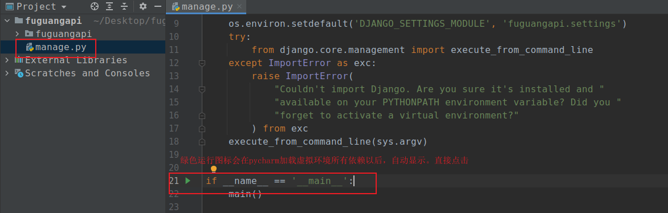The height and width of the screenshot is (213, 668).
Task: Hide the Project panel with minus icon
Action: pyautogui.click(x=158, y=6)
